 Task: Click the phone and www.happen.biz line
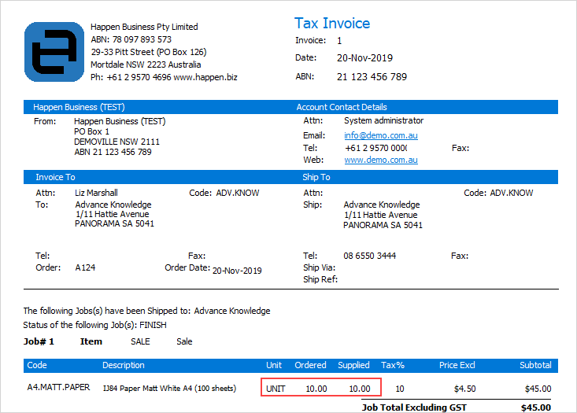[164, 77]
